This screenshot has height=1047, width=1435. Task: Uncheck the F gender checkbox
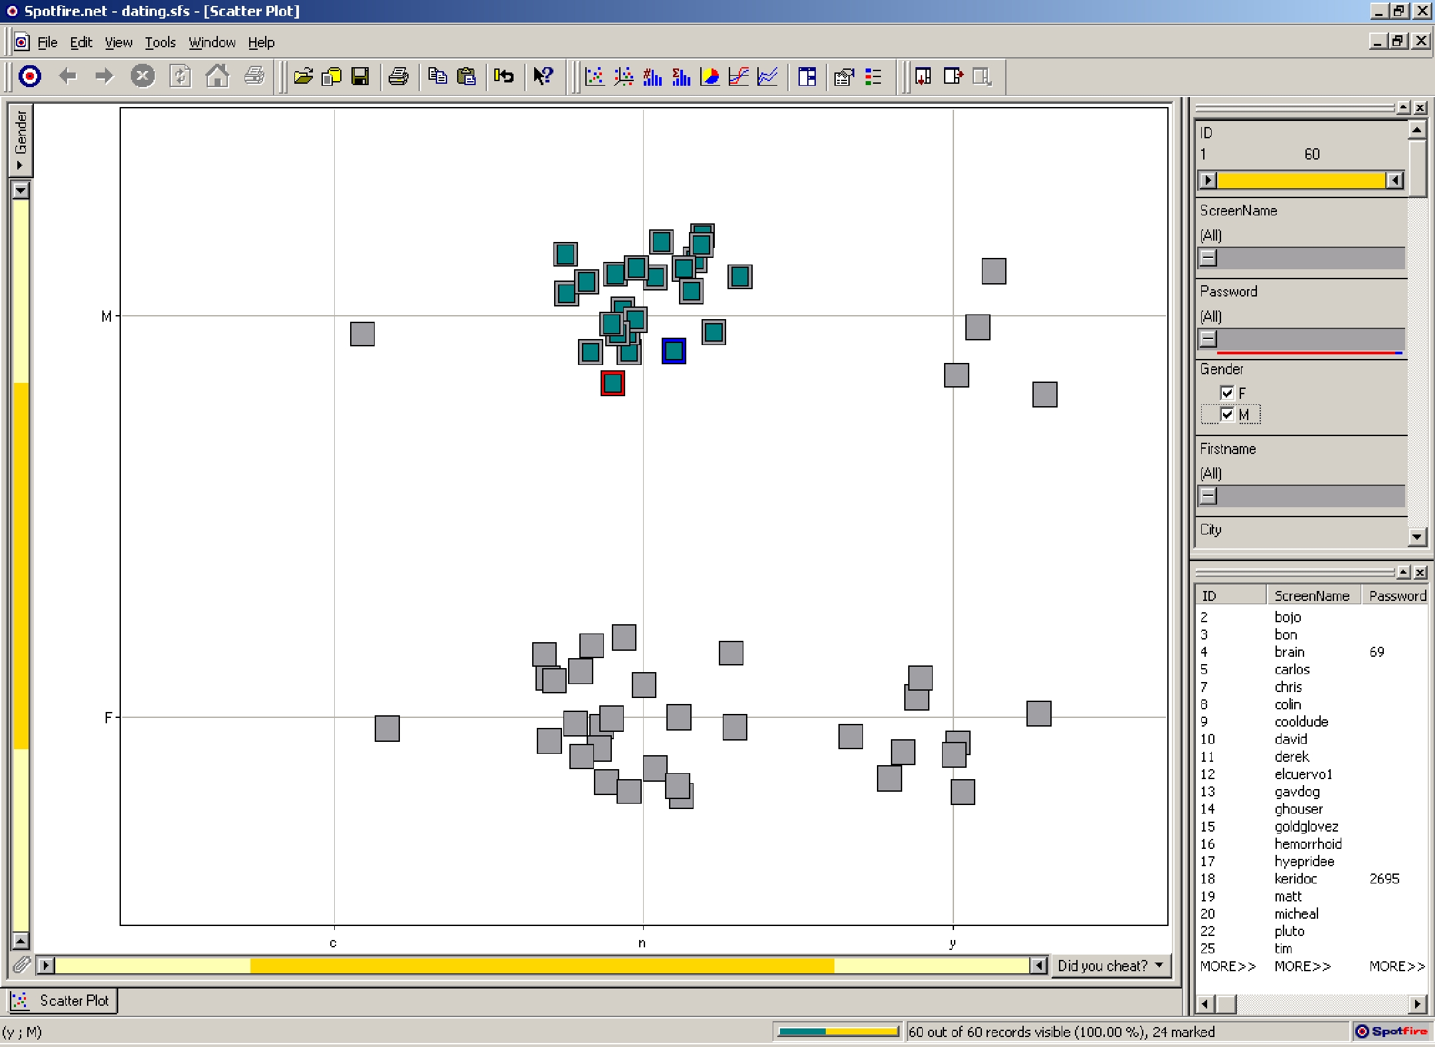coord(1227,393)
